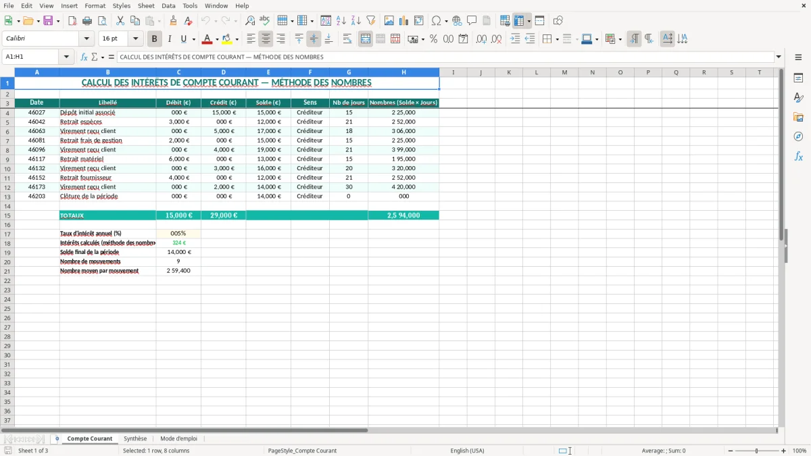Image resolution: width=811 pixels, height=456 pixels.
Task: Insert a chart
Action: pos(404,21)
